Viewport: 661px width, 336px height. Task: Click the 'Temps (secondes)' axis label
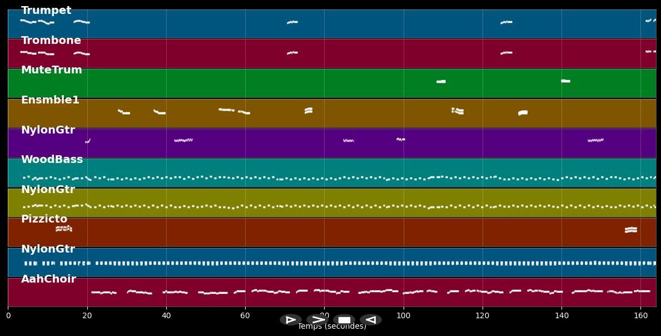[332, 327]
